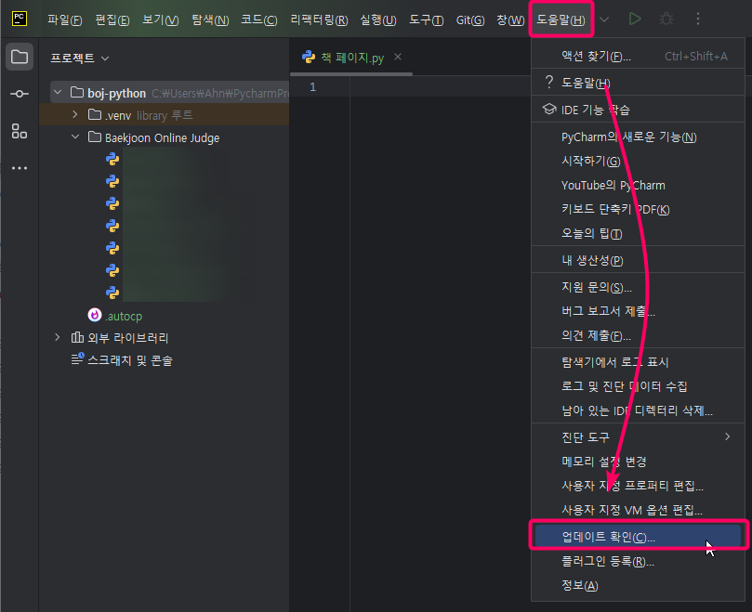752x612 pixels.
Task: Click the green Run button
Action: 635,20
